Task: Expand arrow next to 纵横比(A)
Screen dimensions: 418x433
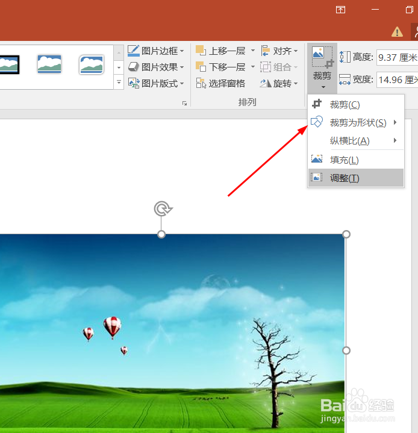Action: point(395,140)
